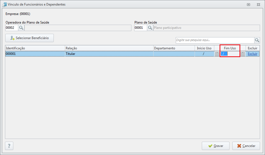Click the Selecionar Beneficiário button
The width and height of the screenshot is (265, 155).
point(29,38)
